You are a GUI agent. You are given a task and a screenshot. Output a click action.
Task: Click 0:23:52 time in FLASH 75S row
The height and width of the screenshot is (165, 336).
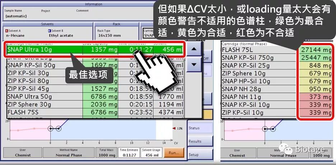[136, 112]
